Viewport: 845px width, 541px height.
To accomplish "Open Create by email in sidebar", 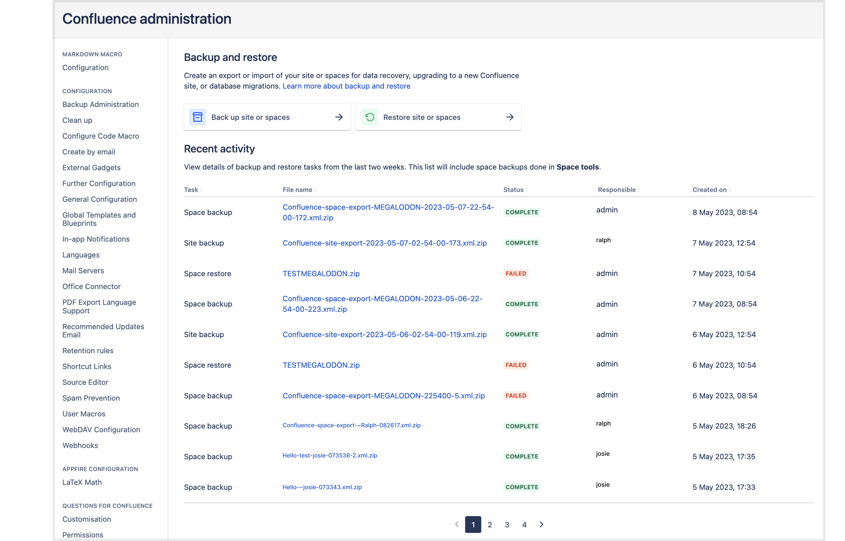I will 89,152.
